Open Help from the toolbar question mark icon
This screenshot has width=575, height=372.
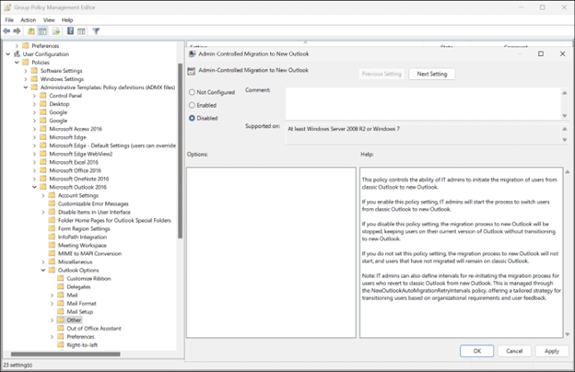coord(70,31)
